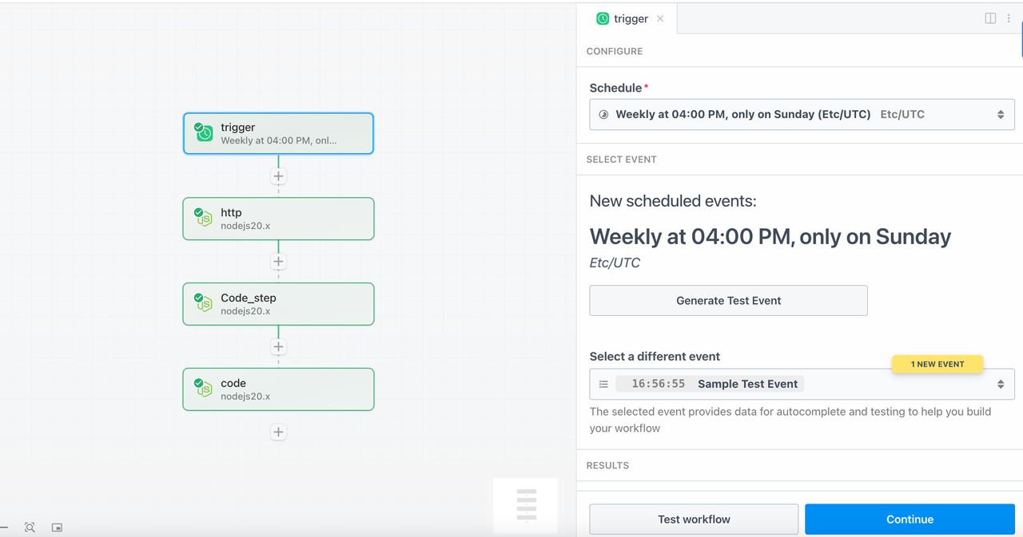The width and height of the screenshot is (1023, 537).
Task: Add a step below the trigger node
Action: tap(278, 176)
